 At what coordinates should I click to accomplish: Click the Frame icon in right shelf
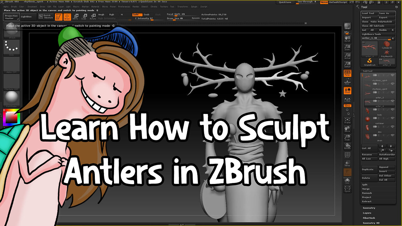tap(347, 121)
